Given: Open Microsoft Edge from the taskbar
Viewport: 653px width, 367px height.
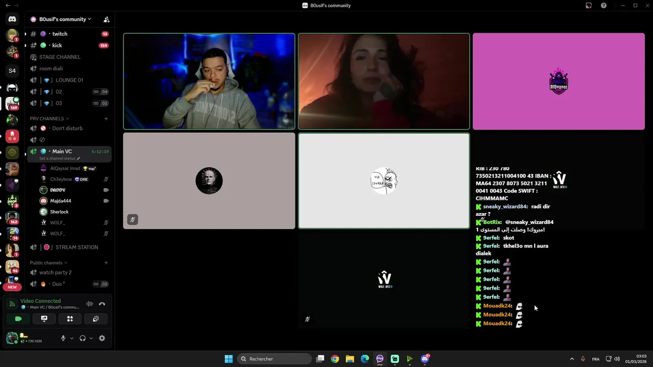Looking at the screenshot, I should [365, 359].
